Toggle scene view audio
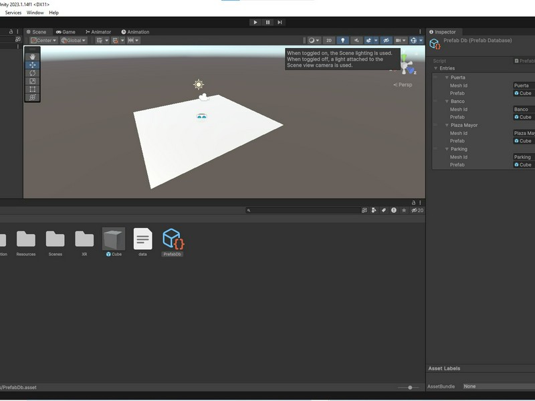The height and width of the screenshot is (401, 535). (356, 39)
